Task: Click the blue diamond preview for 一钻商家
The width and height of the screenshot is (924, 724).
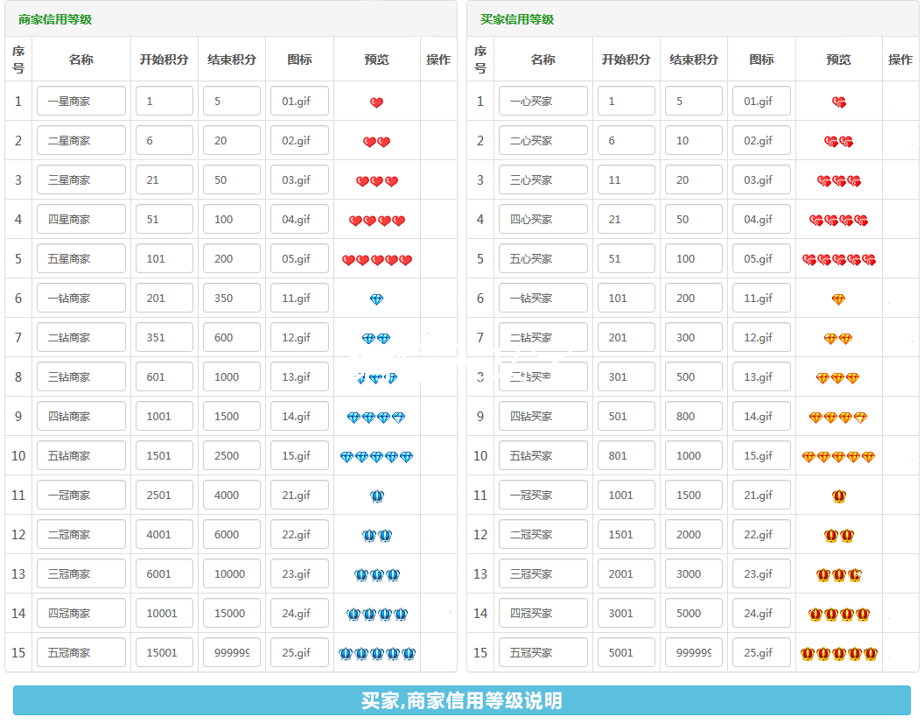Action: click(376, 299)
